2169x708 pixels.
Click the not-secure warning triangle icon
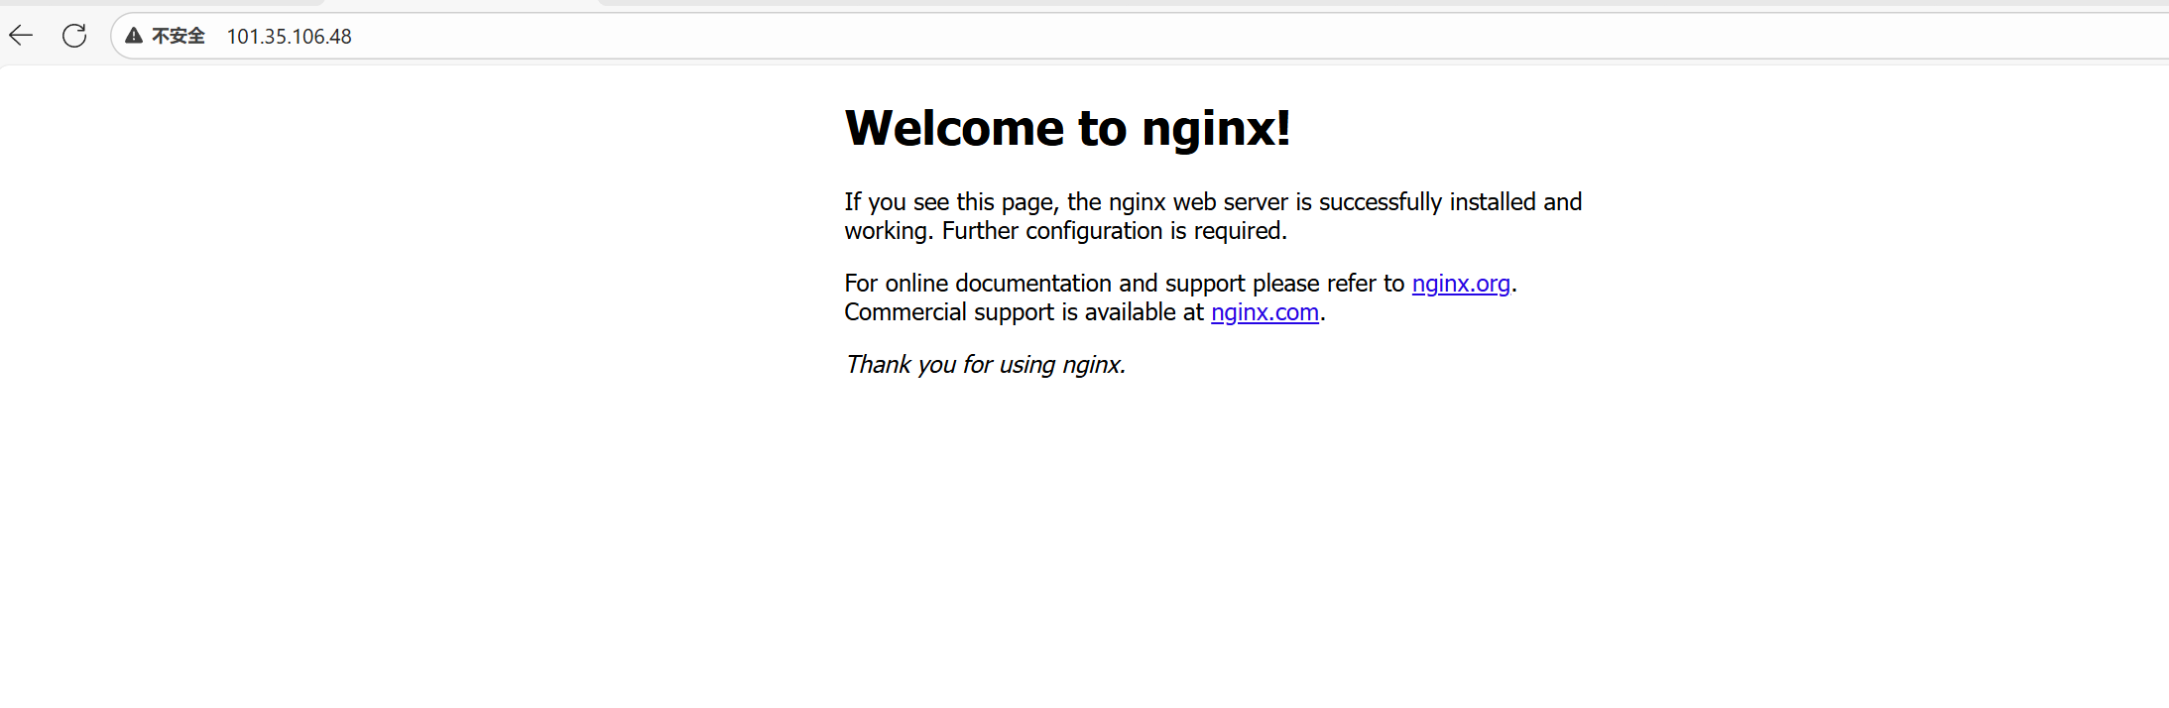[134, 36]
